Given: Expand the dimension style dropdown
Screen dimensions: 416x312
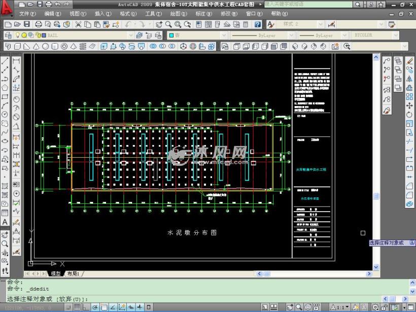Looking at the screenshot, I should coord(381,25).
